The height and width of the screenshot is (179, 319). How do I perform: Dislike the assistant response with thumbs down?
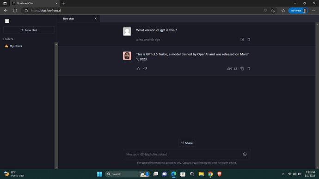[145, 69]
